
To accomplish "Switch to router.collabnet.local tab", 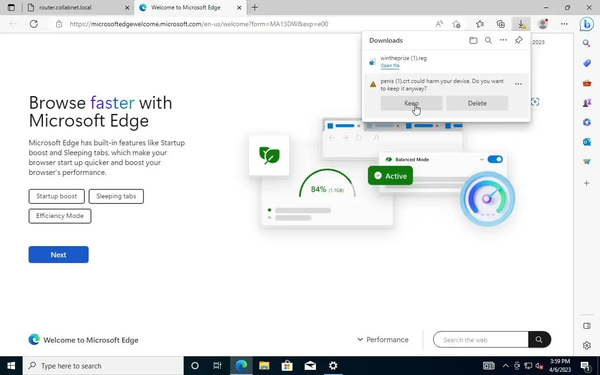I will click(x=77, y=7).
